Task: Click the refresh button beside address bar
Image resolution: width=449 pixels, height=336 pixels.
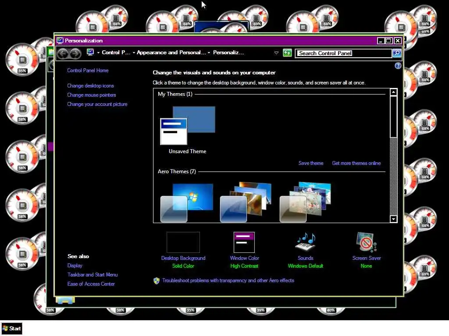Action: click(287, 53)
